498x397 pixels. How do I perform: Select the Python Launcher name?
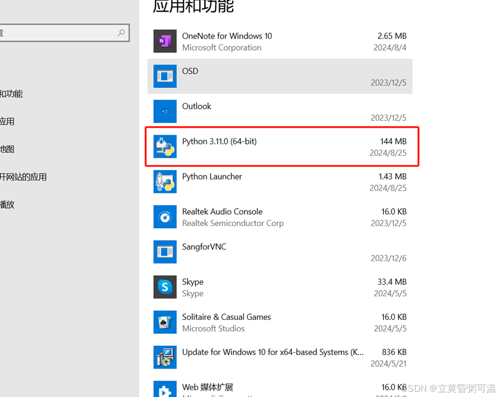212,177
